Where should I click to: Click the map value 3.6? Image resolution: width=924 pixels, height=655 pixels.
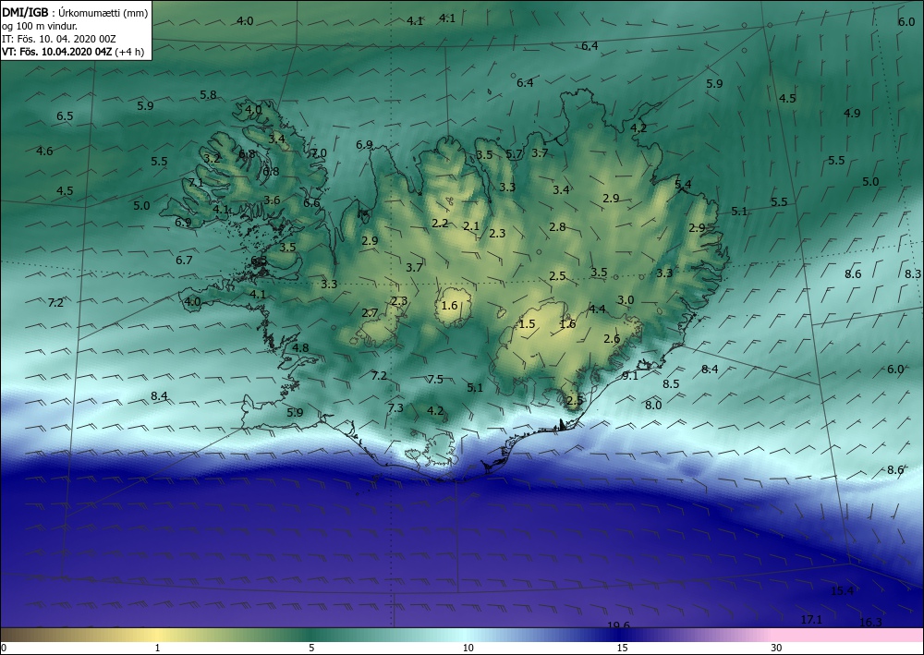(x=272, y=200)
